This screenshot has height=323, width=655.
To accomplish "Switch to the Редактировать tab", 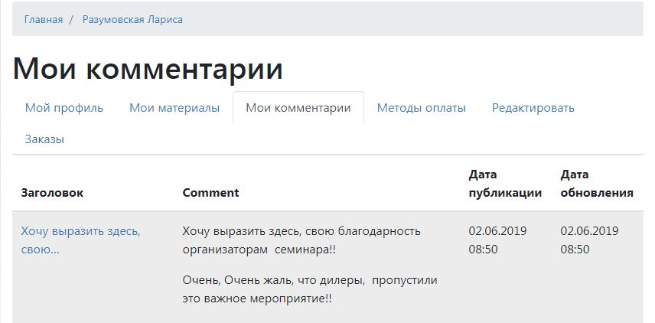I will [x=533, y=108].
